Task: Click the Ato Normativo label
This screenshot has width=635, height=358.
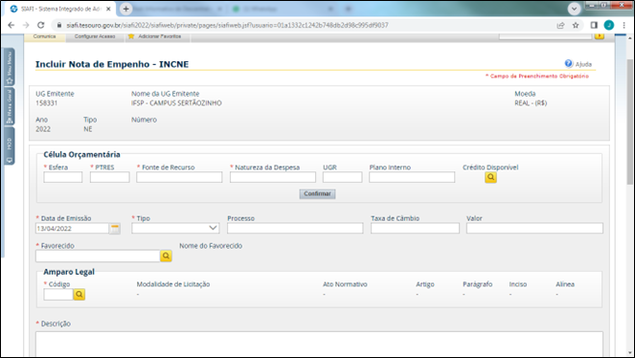Action: [345, 284]
